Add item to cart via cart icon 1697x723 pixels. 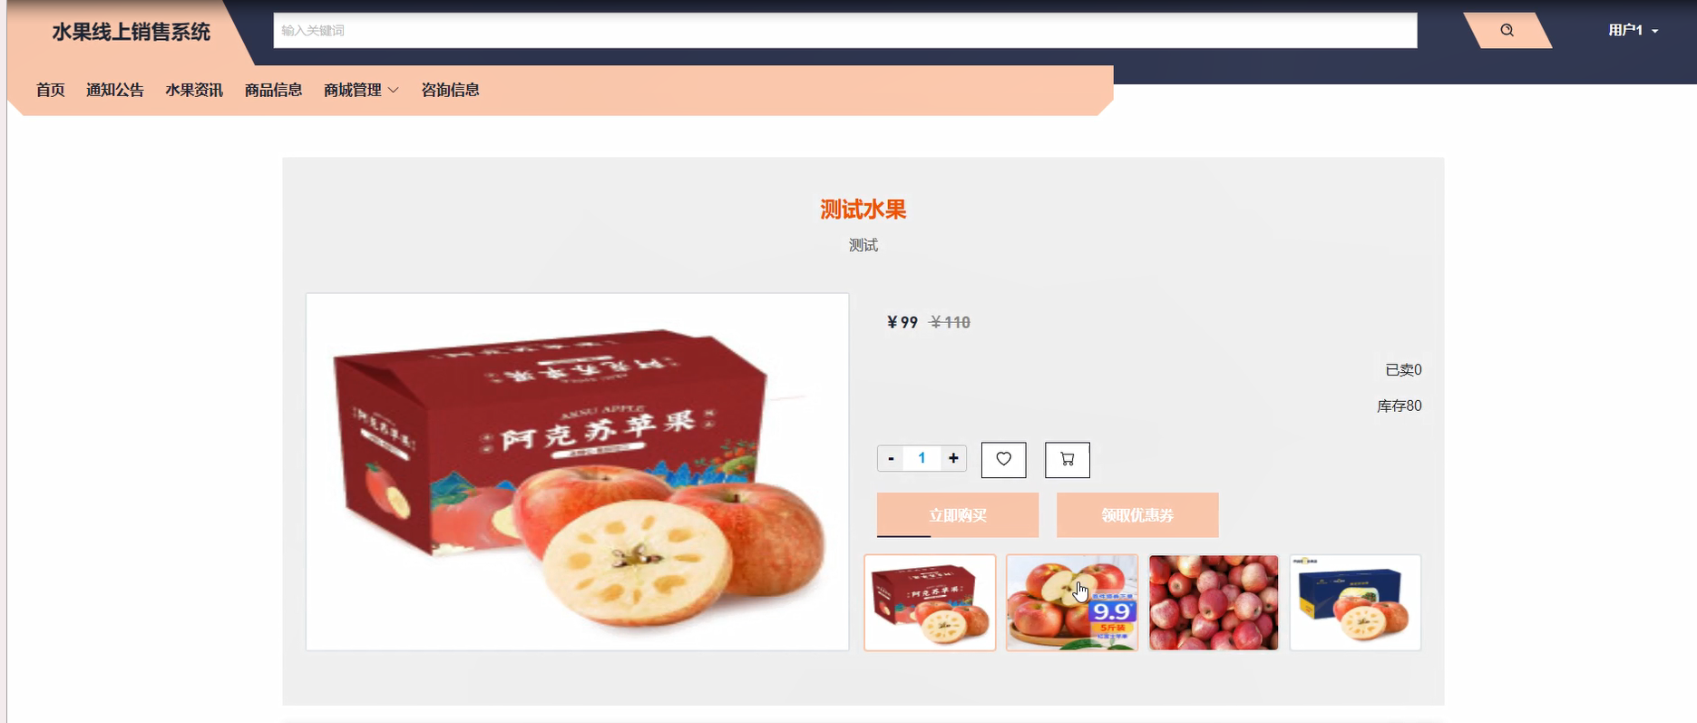click(1067, 459)
